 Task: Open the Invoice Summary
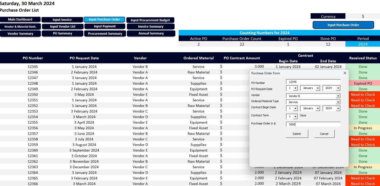point(150,26)
